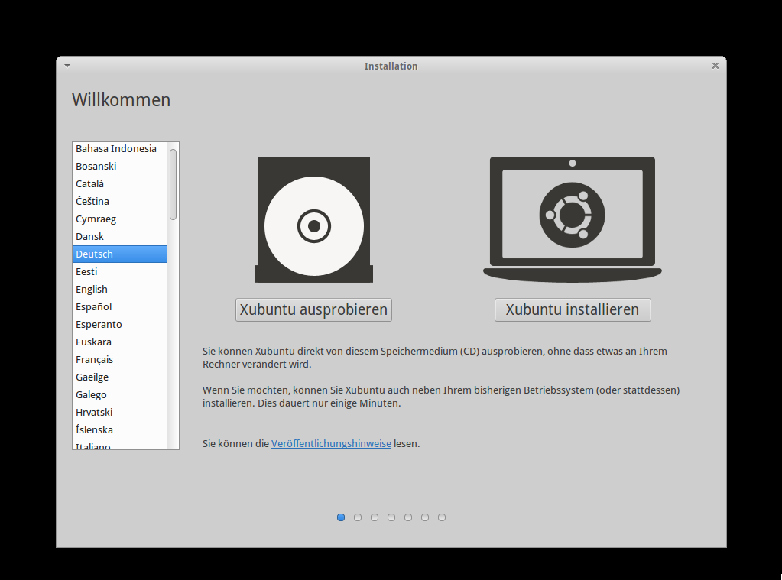Select Español language
Image resolution: width=782 pixels, height=580 pixels.
coord(120,306)
